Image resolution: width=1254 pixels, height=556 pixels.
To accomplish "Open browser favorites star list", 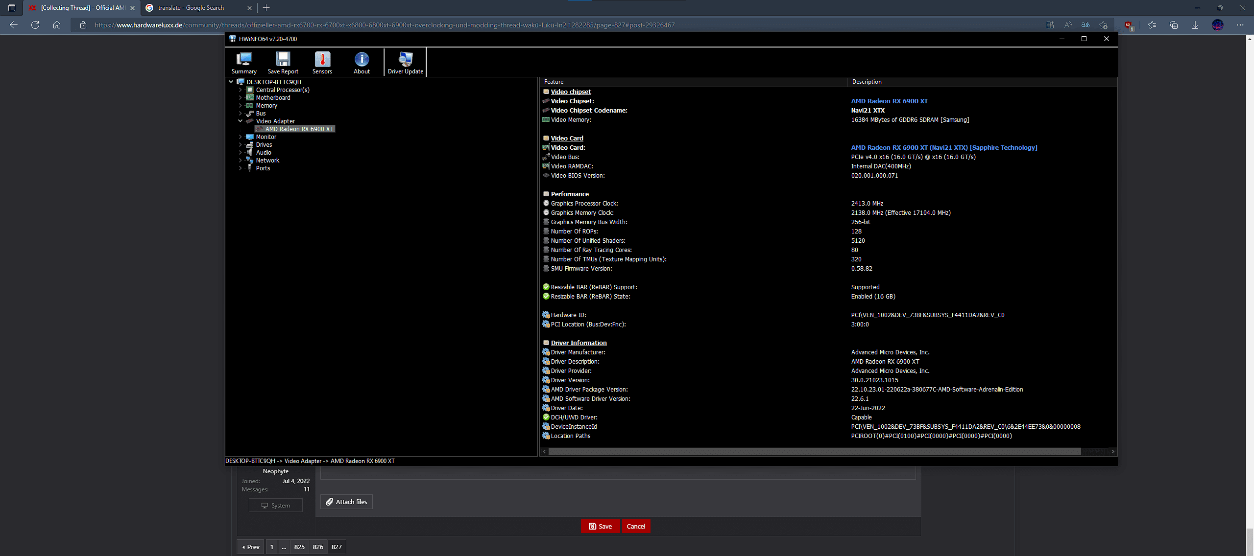I will [1152, 25].
